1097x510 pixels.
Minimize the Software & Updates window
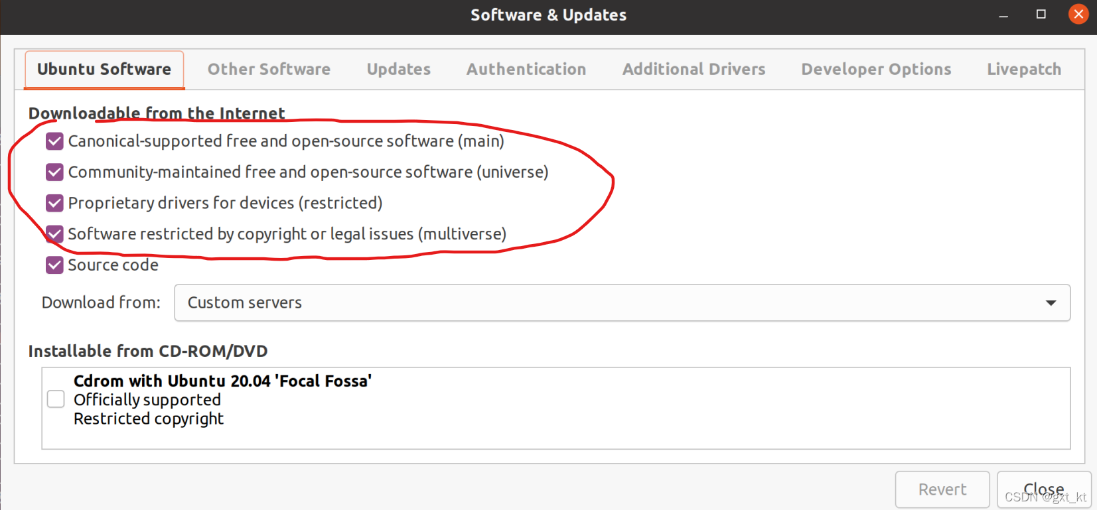[1003, 15]
